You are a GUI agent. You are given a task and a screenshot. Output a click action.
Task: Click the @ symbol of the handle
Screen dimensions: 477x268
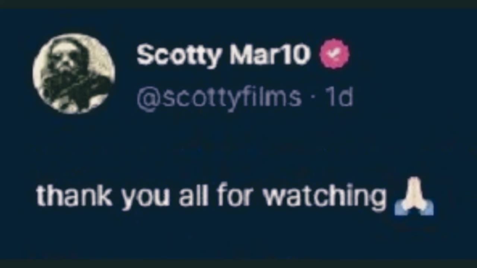click(x=148, y=98)
